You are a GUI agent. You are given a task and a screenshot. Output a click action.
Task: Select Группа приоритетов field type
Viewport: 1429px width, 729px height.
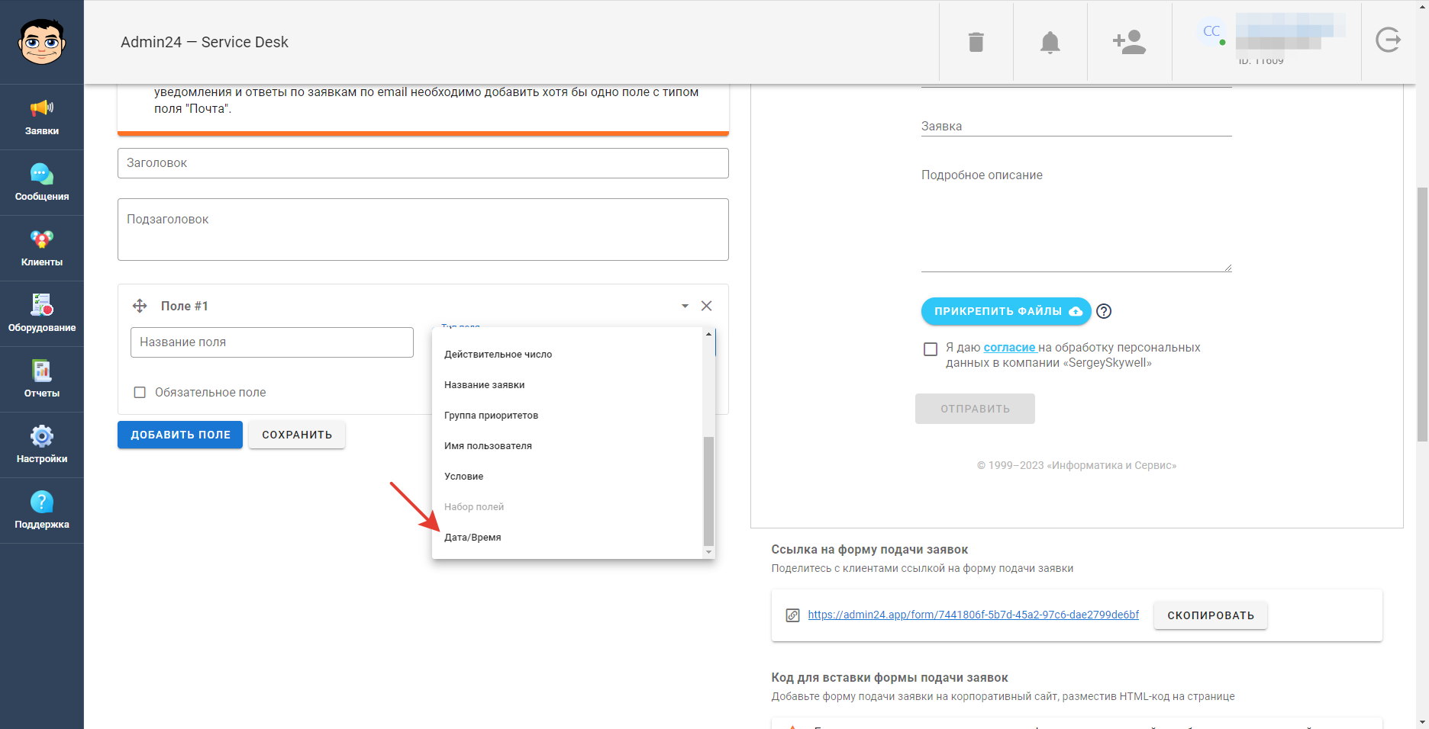point(567,416)
